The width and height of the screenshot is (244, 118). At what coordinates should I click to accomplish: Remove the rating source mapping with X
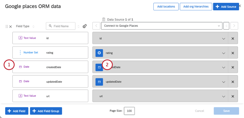coord(233,53)
